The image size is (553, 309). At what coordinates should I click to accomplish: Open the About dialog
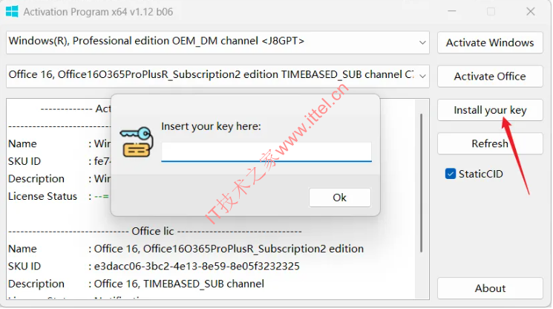click(490, 288)
